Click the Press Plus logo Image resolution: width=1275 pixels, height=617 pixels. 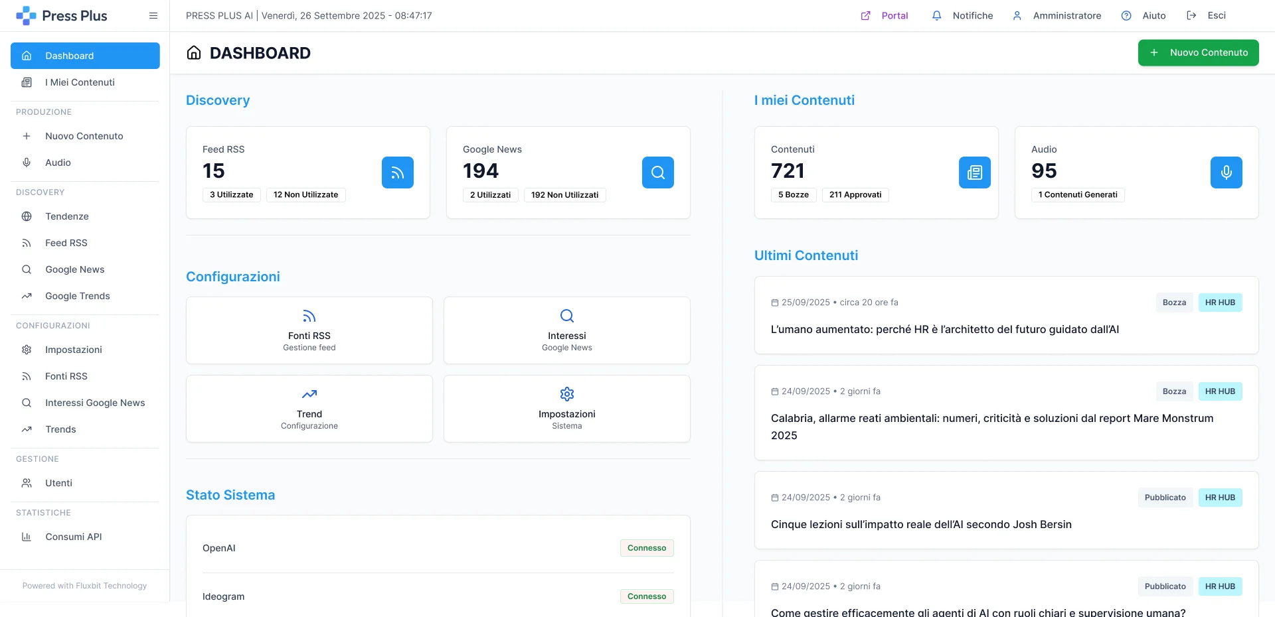(62, 16)
